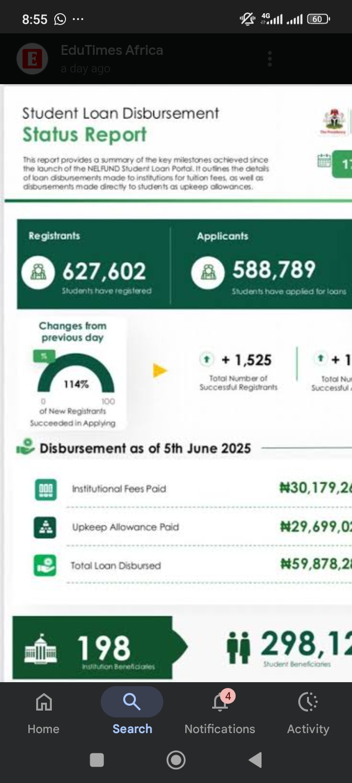
Task: Tap the yellow play arrow marker
Action: click(160, 370)
